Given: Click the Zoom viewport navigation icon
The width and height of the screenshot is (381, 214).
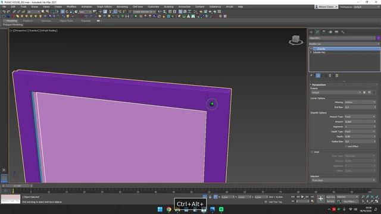Looking at the screenshot, I should point(363,197).
